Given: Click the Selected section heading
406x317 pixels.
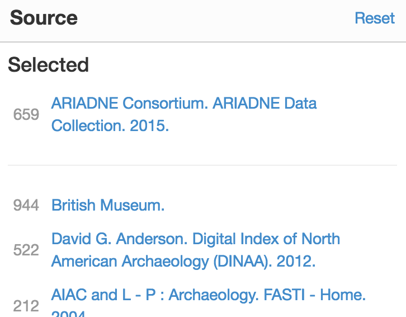Looking at the screenshot, I should tap(49, 64).
